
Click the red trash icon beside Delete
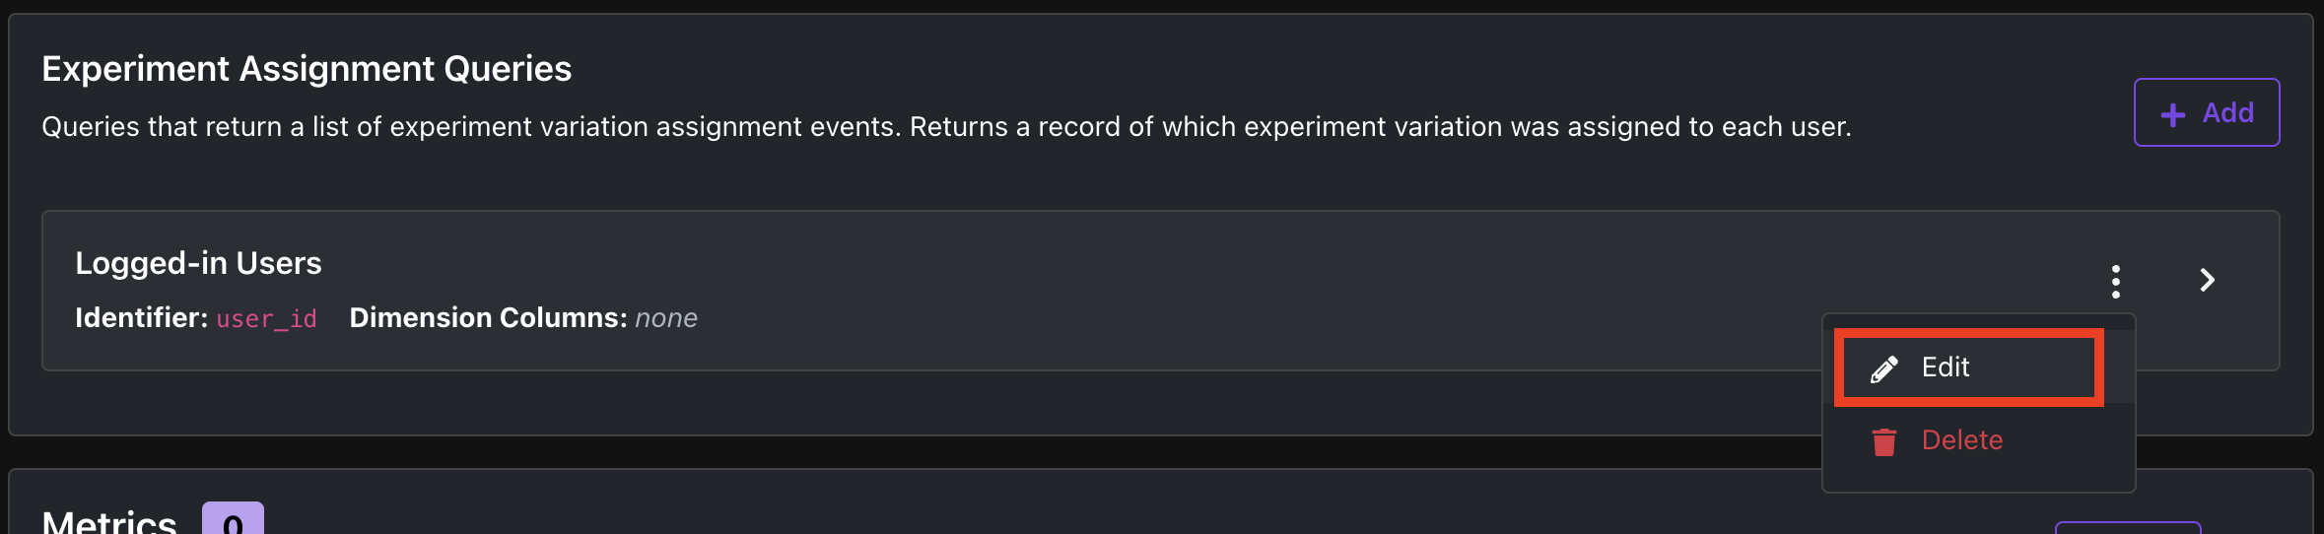pyautogui.click(x=1884, y=442)
